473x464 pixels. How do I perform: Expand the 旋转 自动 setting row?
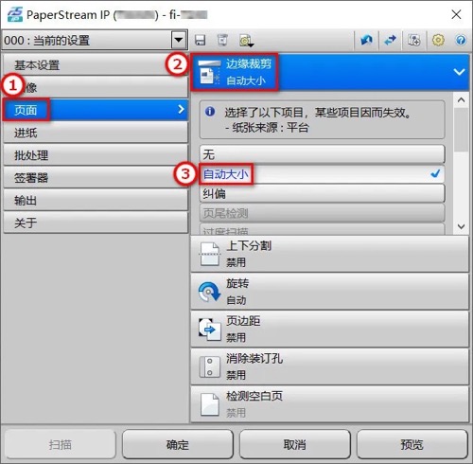point(329,292)
